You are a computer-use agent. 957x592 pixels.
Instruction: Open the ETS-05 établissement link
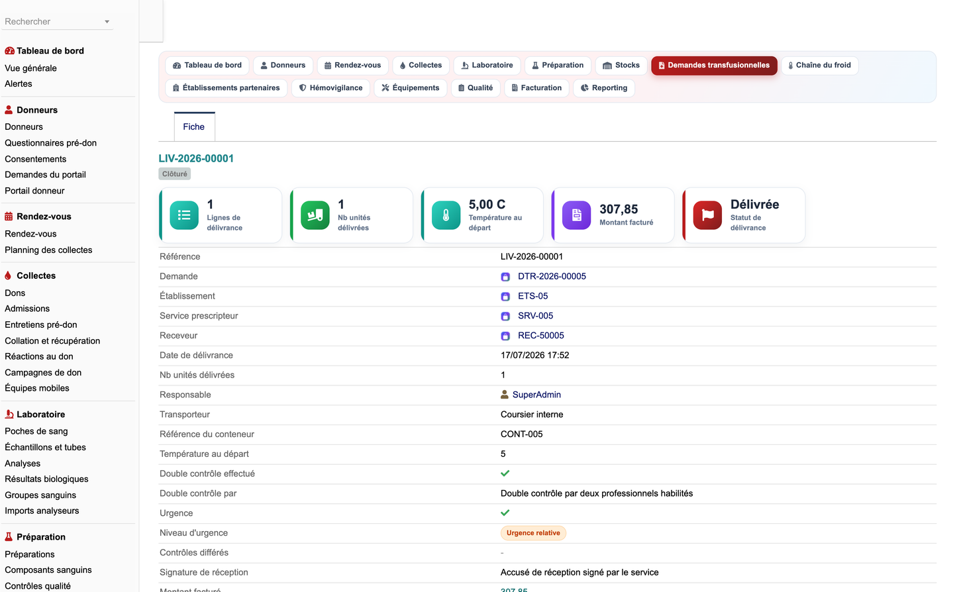coord(532,297)
